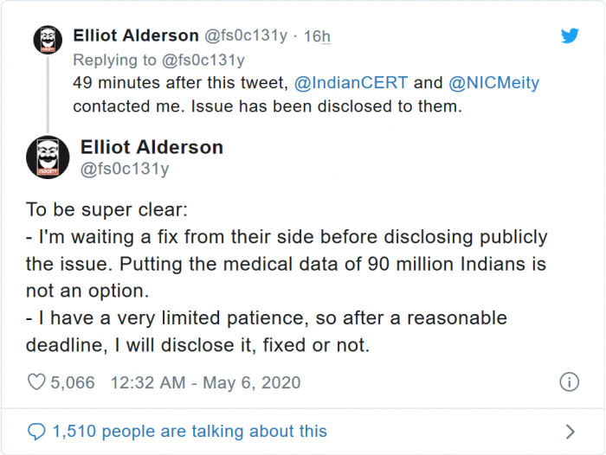Image resolution: width=606 pixels, height=455 pixels.
Task: Click the Twitter bird logo
Action: (x=569, y=35)
